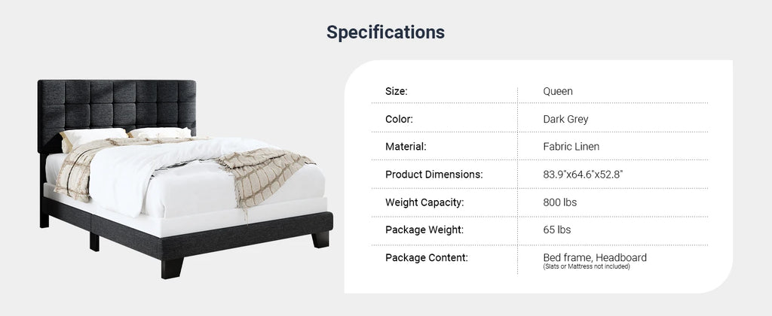Select the Size label

click(x=397, y=91)
